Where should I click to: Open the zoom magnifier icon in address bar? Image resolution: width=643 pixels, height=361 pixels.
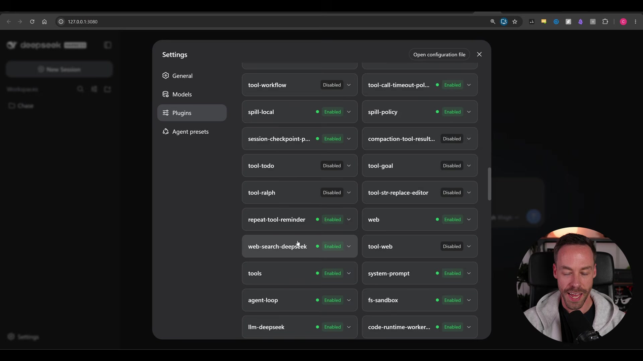click(493, 22)
